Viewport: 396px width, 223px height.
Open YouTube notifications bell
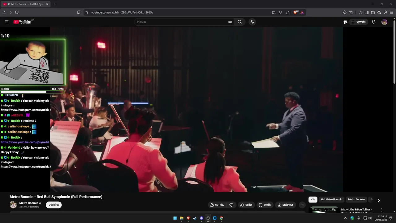click(x=374, y=22)
